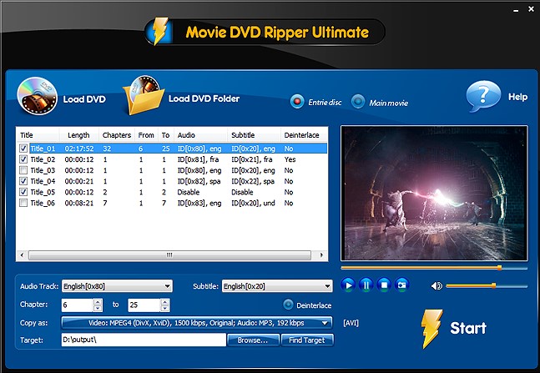The width and height of the screenshot is (540, 373).
Task: Click the Load DVD text label
Action: [84, 99]
